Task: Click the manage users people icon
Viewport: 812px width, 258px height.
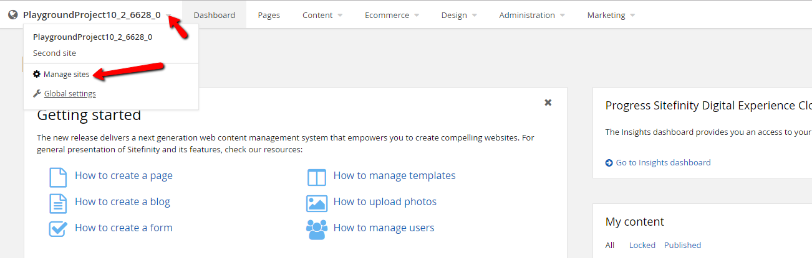Action: [x=317, y=229]
